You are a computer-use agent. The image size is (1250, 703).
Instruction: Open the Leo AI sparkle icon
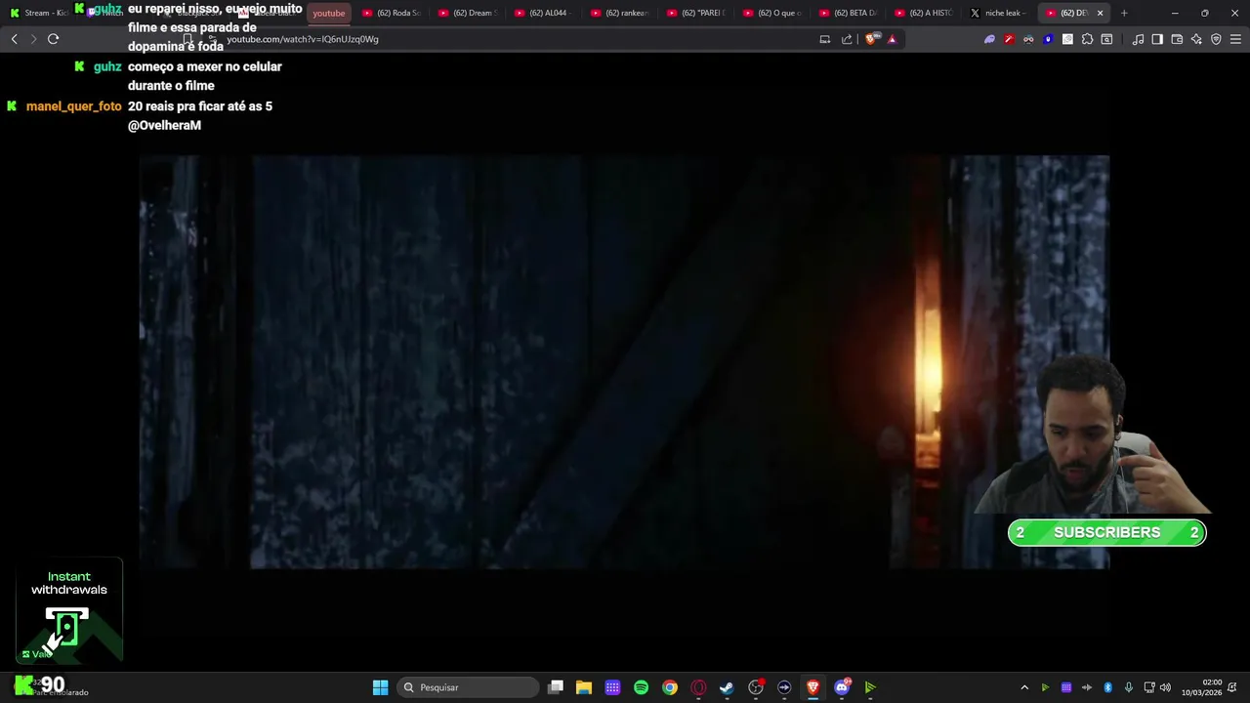pyautogui.click(x=1196, y=39)
